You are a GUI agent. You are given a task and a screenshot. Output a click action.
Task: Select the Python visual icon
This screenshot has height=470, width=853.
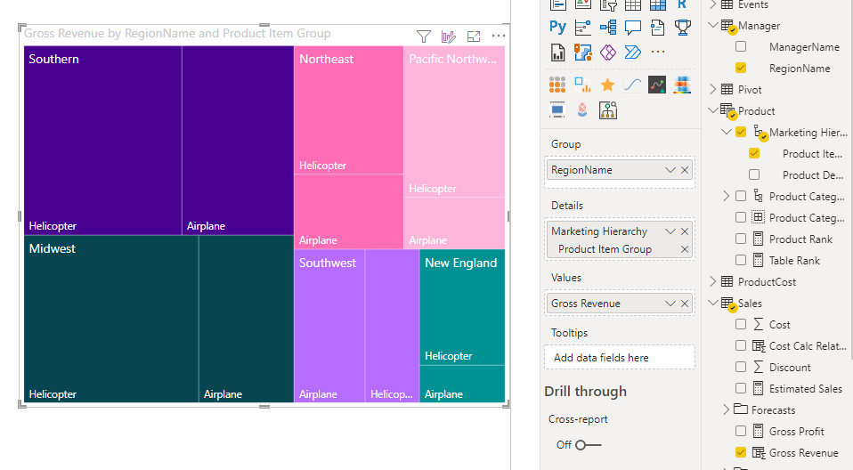pos(557,27)
